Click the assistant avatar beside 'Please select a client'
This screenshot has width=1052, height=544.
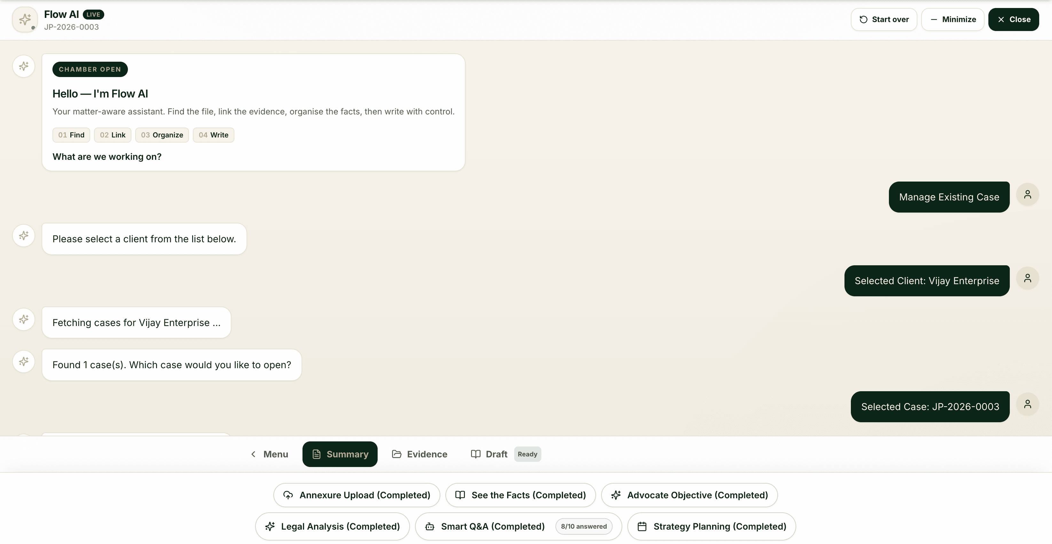[24, 236]
